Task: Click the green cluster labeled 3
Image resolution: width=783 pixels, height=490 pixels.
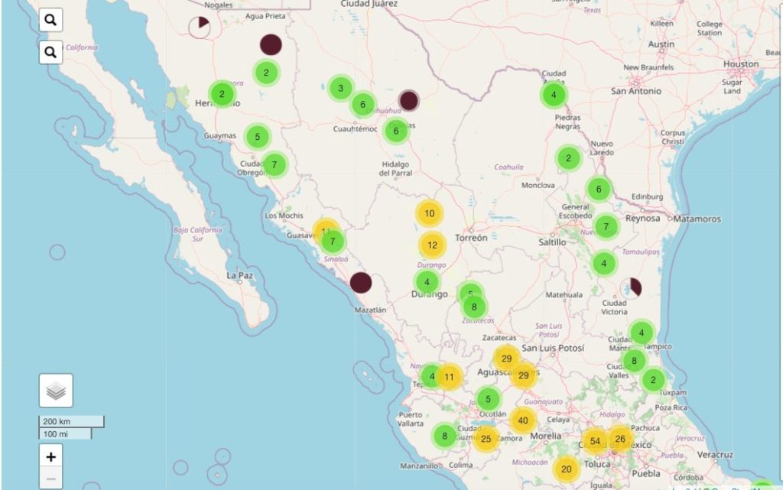Action: (340, 88)
